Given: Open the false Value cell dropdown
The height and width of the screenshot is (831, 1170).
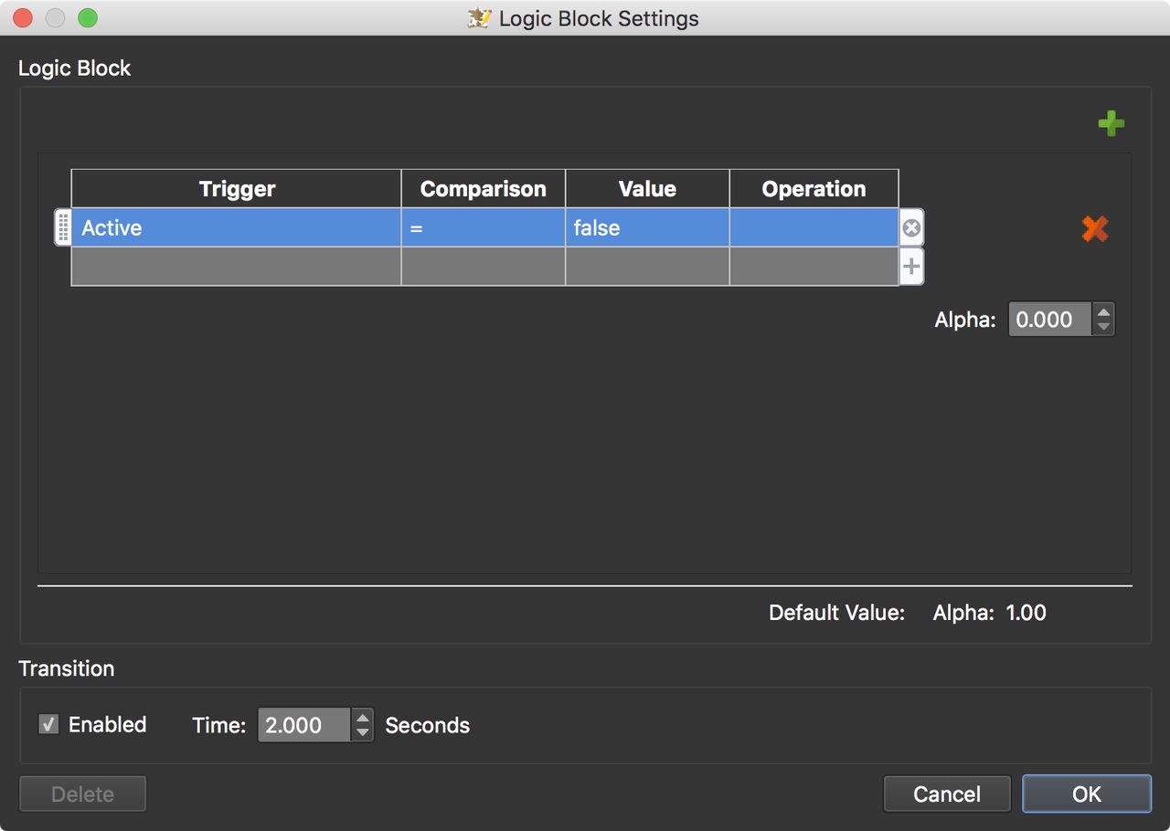Looking at the screenshot, I should (647, 227).
